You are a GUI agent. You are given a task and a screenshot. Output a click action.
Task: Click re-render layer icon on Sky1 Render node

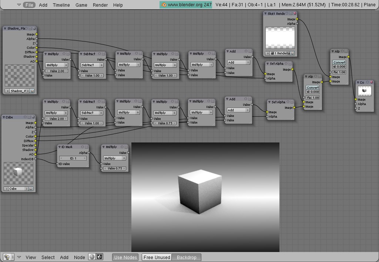292,53
